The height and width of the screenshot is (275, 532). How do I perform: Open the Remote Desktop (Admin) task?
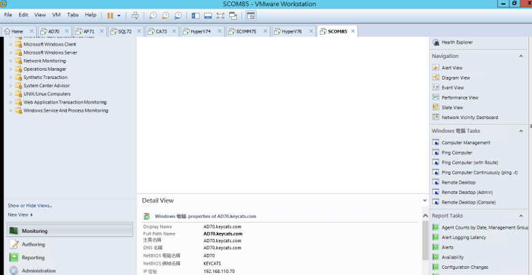[466, 193]
